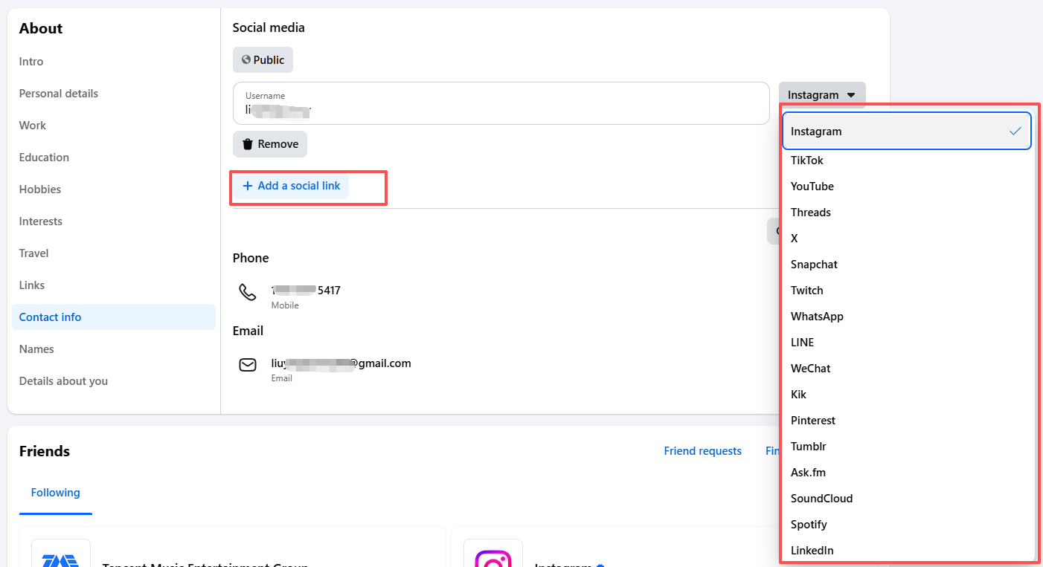Remove the Instagram social link
Image resolution: width=1043 pixels, height=567 pixels.
(x=270, y=144)
